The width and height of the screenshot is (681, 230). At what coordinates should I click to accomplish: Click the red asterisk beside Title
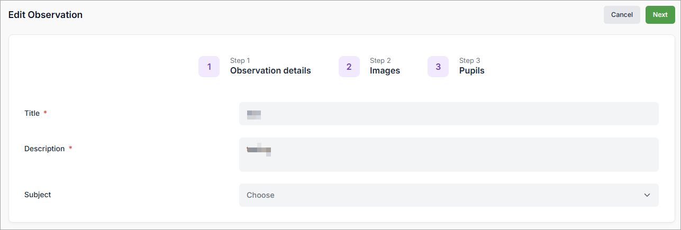click(46, 113)
